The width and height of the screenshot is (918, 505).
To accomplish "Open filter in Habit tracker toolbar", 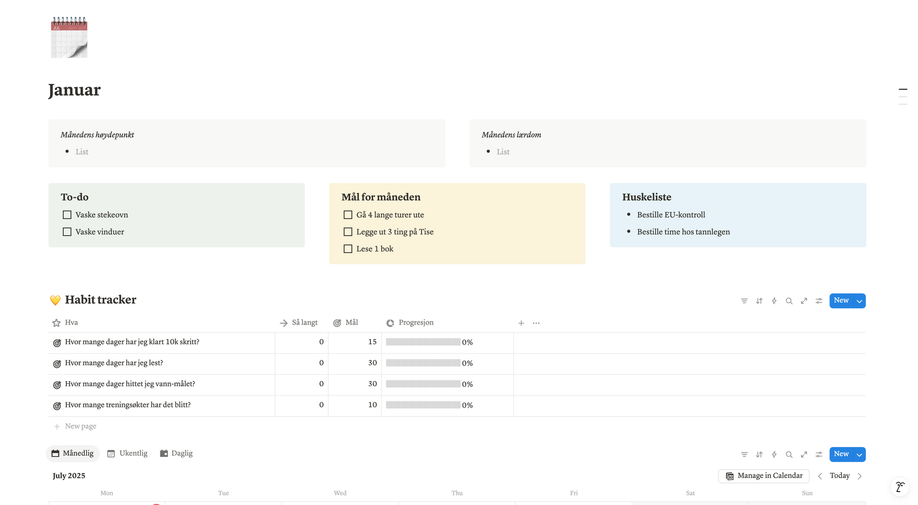I will pyautogui.click(x=744, y=301).
